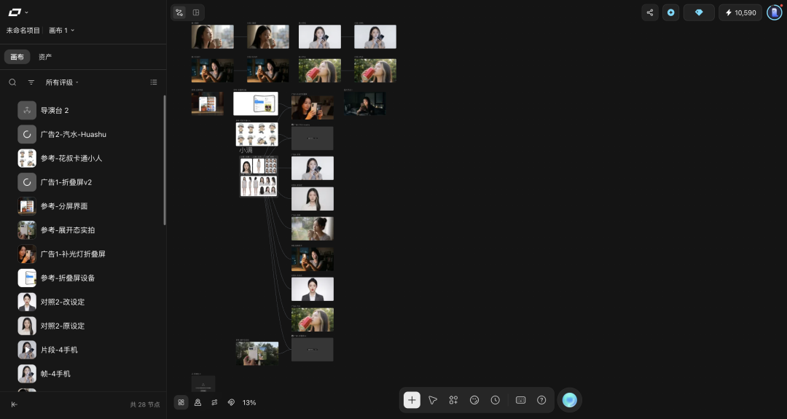Open the AI assistant orb button
The image size is (787, 419).
click(569, 400)
